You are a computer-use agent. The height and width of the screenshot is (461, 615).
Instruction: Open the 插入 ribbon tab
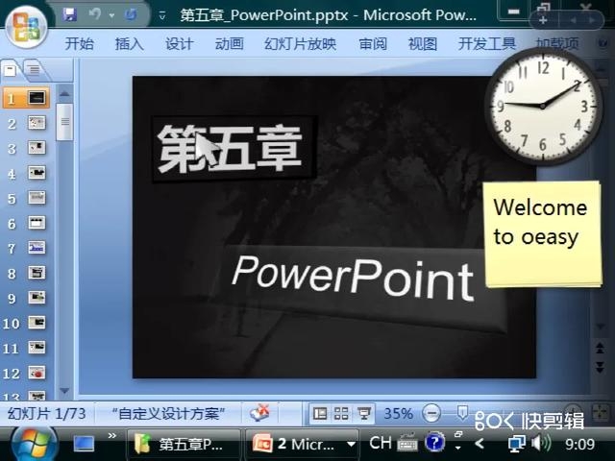coord(129,43)
